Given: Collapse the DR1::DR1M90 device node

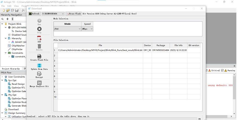Looking at the screenshot, I should click(x=6, y=28).
